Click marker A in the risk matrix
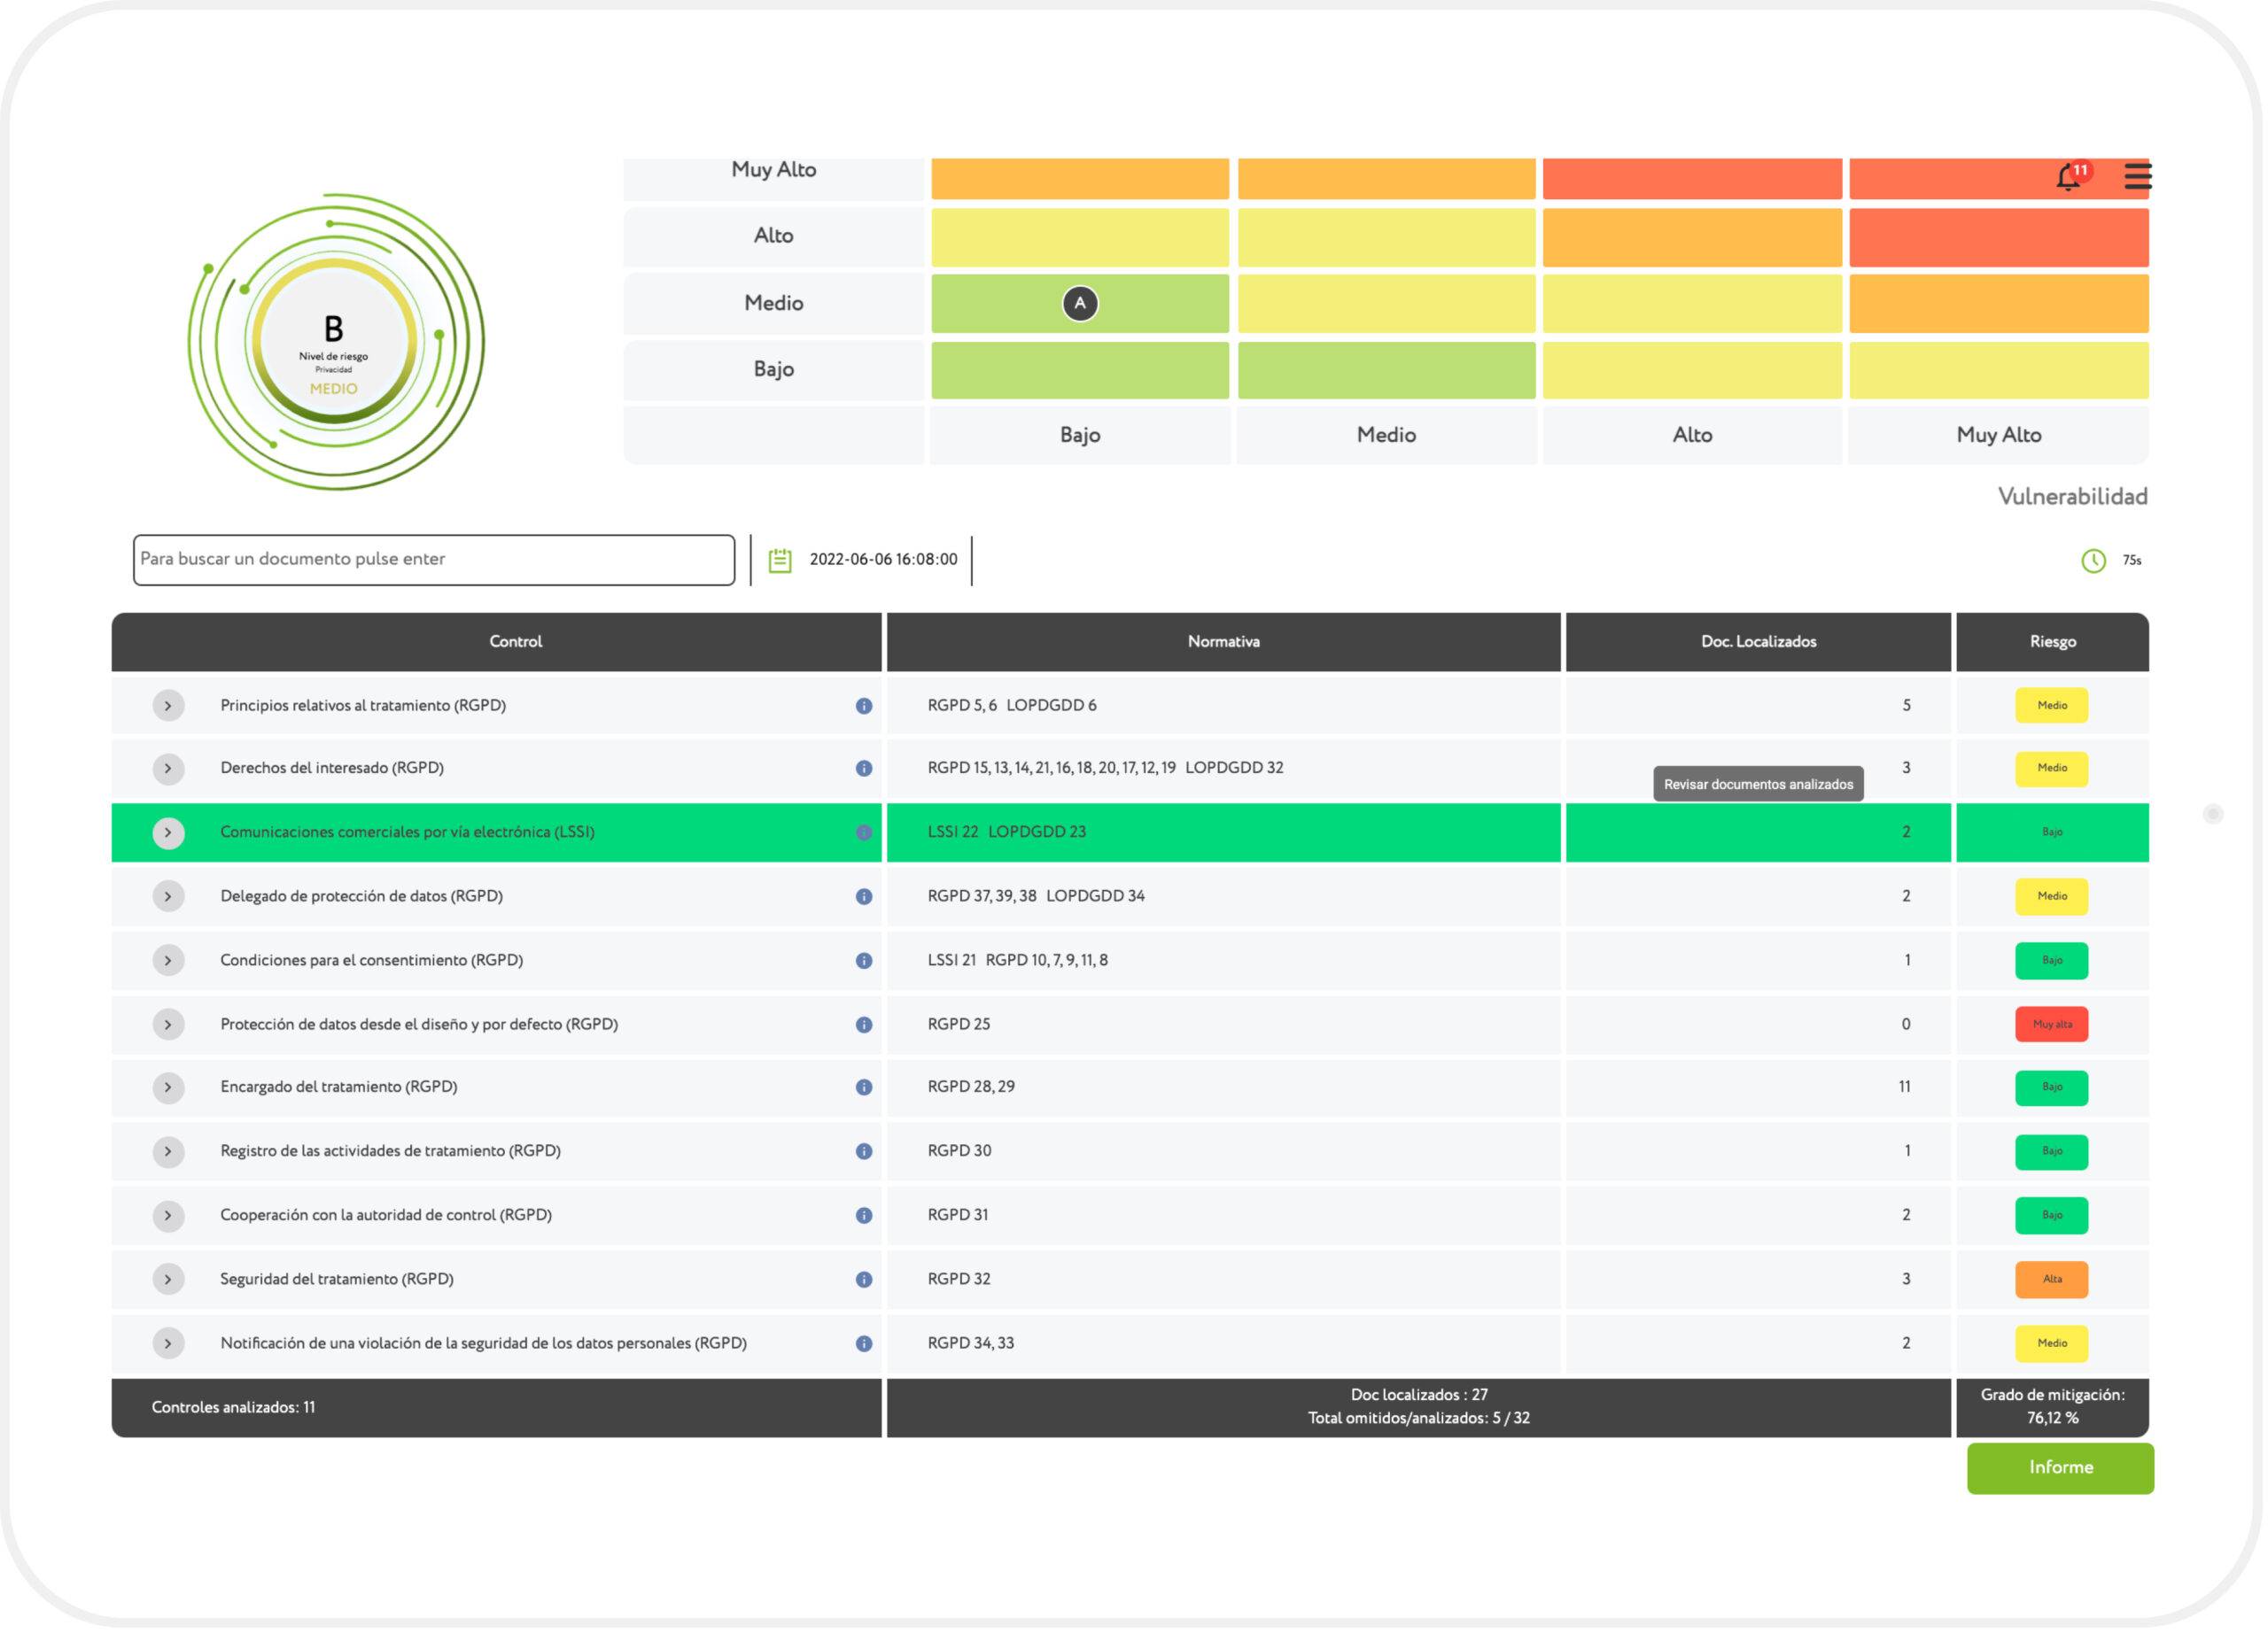Screen dimensions: 2268x1633 coord(1082,304)
